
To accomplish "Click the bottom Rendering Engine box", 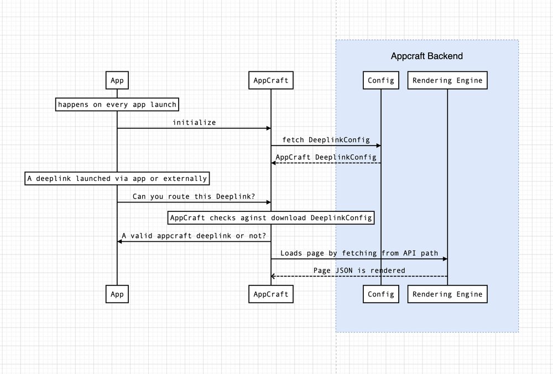I will pyautogui.click(x=447, y=294).
